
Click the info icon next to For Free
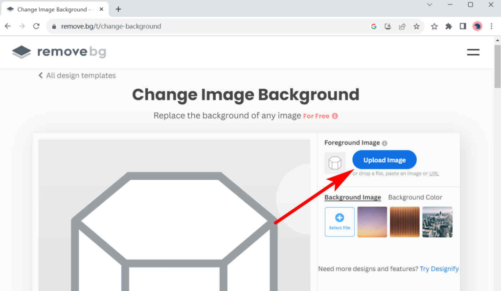pyautogui.click(x=335, y=116)
